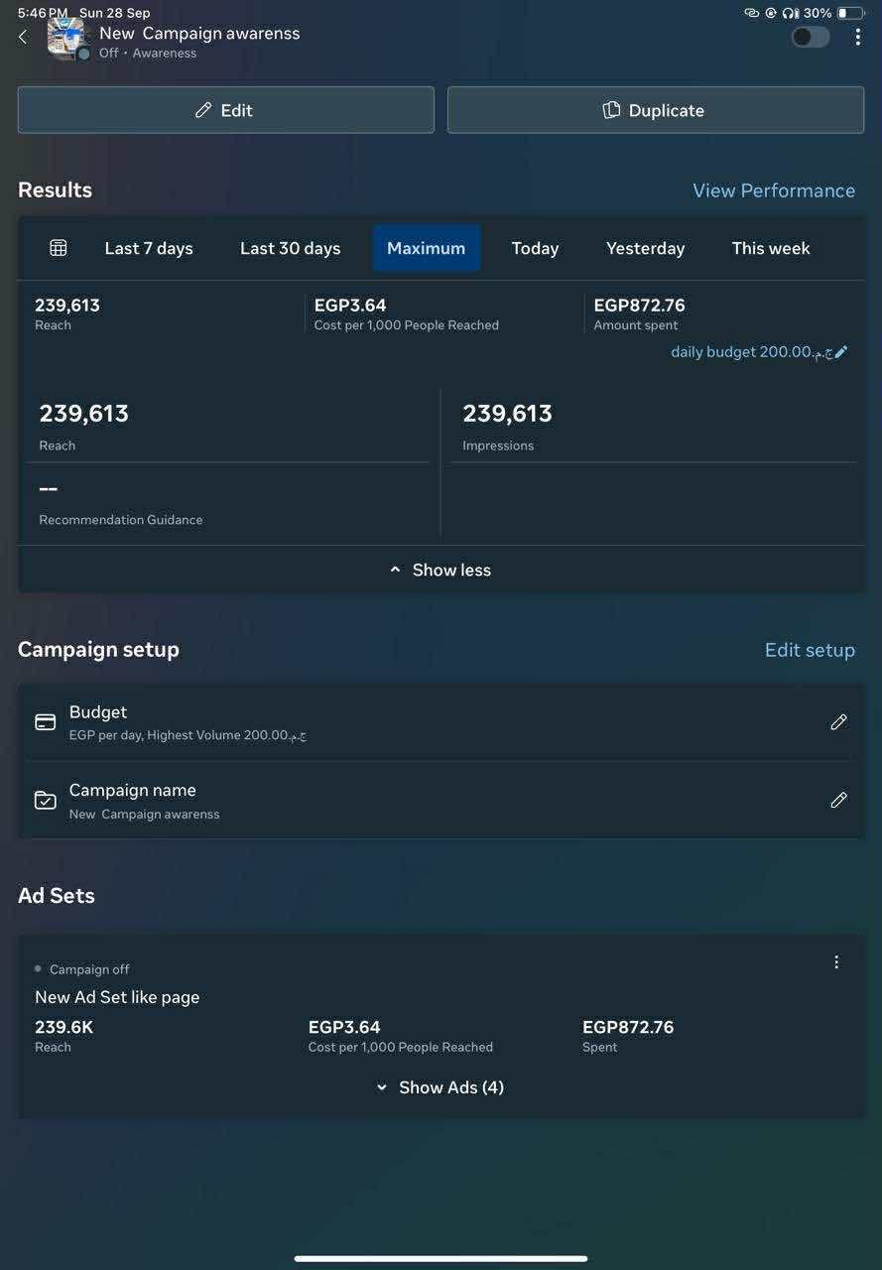This screenshot has height=1270, width=882.
Task: Open the View Performance link
Action: (773, 190)
